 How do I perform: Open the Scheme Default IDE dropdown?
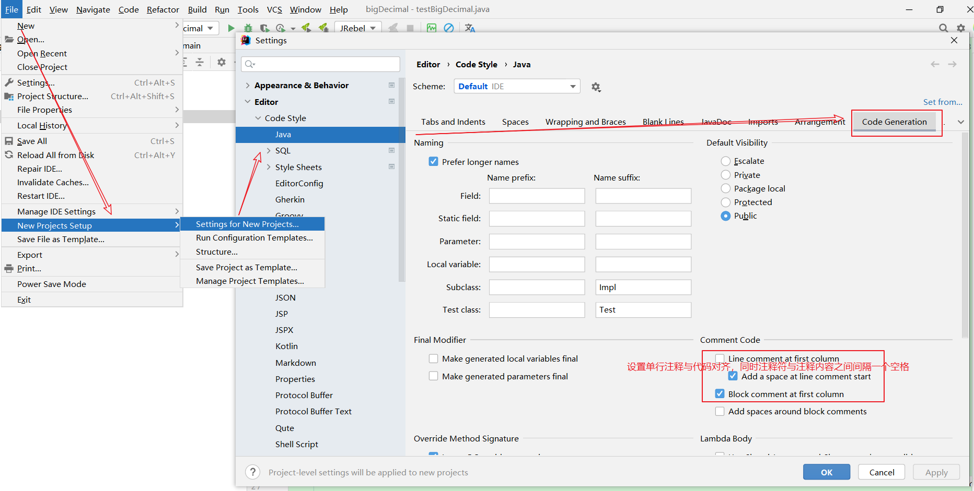[517, 87]
